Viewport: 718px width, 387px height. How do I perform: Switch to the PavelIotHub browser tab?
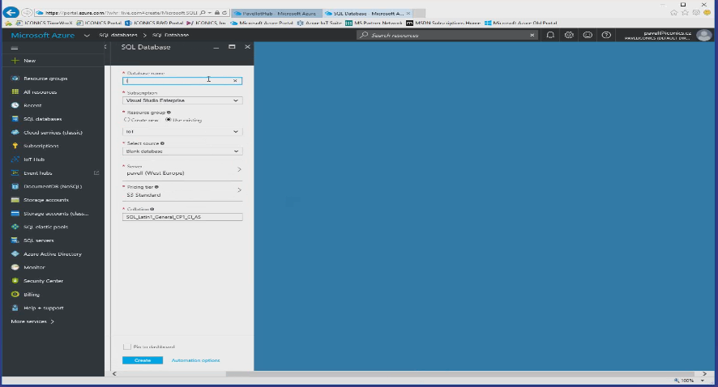point(276,14)
